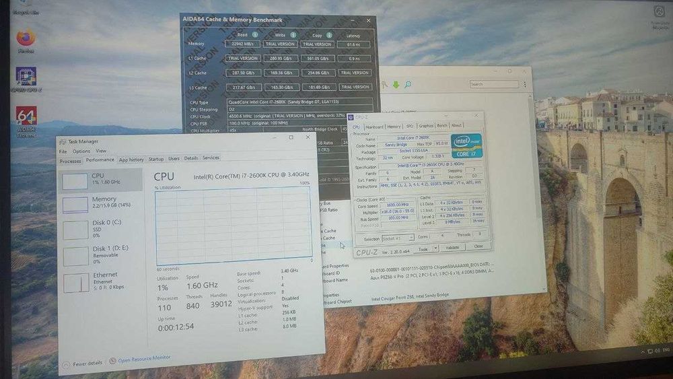Select the Performance tab in Task Manager
Viewport: 673px width, 379px height.
pos(100,160)
